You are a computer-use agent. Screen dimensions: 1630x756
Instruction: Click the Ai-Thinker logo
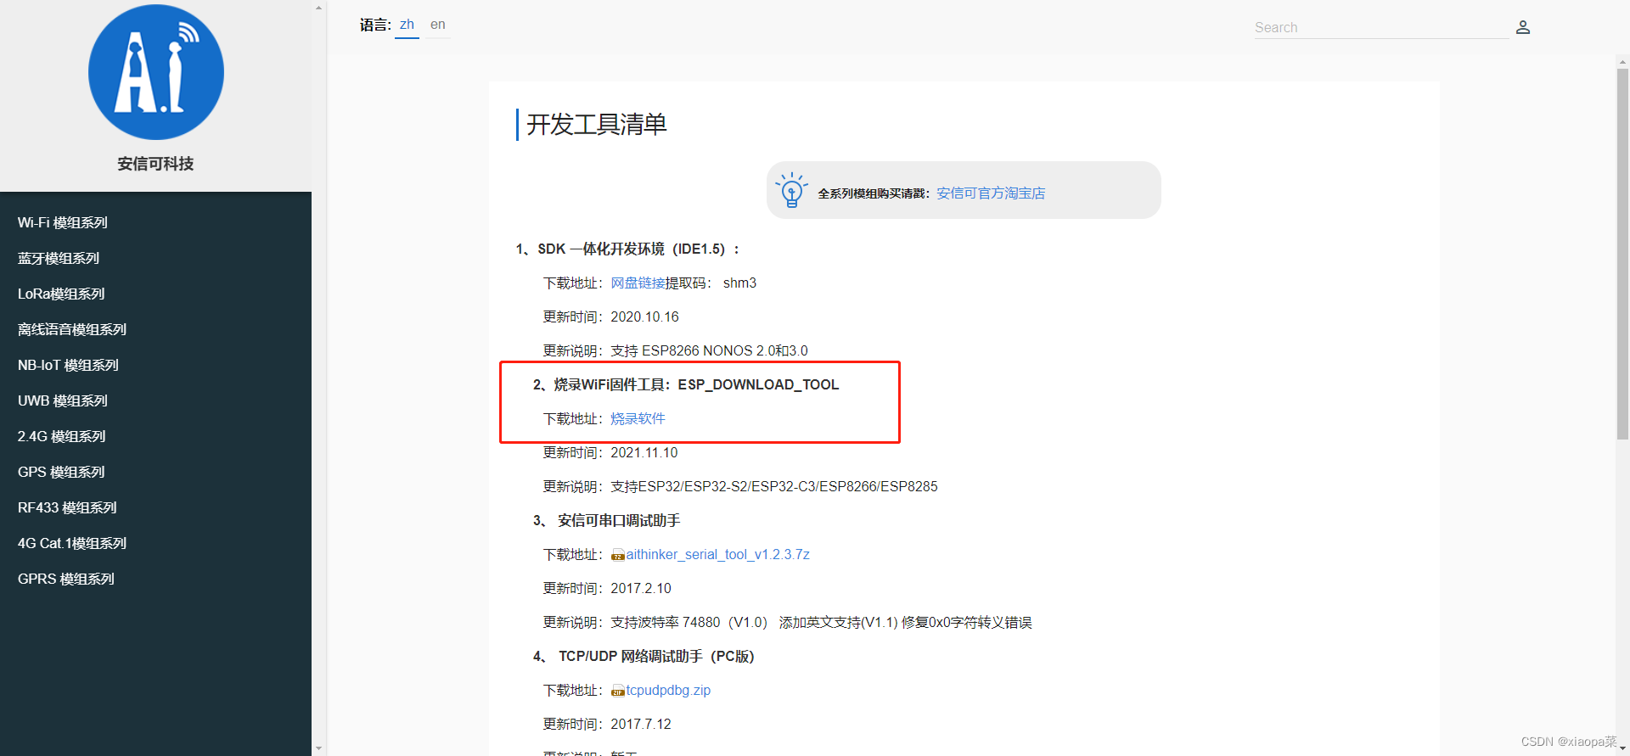coord(156,72)
